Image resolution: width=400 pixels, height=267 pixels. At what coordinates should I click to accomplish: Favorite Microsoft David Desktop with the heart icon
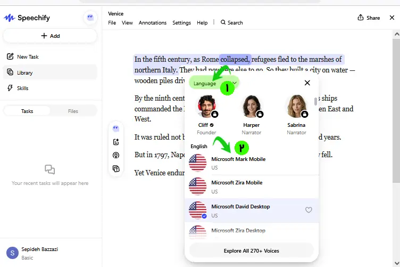pos(309,210)
